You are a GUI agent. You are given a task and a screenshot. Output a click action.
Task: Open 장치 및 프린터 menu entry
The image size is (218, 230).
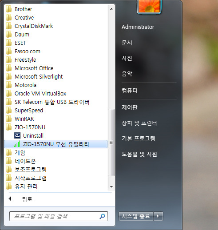tap(139, 123)
